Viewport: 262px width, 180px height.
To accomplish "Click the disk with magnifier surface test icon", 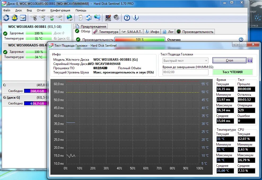I will (59, 17).
